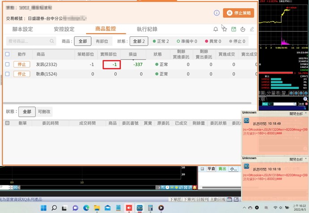This screenshot has height=213, width=309.
Task: Click the star favorite icon
Action: 224,30
